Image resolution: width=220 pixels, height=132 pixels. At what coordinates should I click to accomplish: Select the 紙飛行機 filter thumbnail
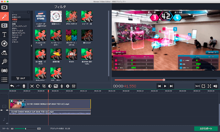56,54
